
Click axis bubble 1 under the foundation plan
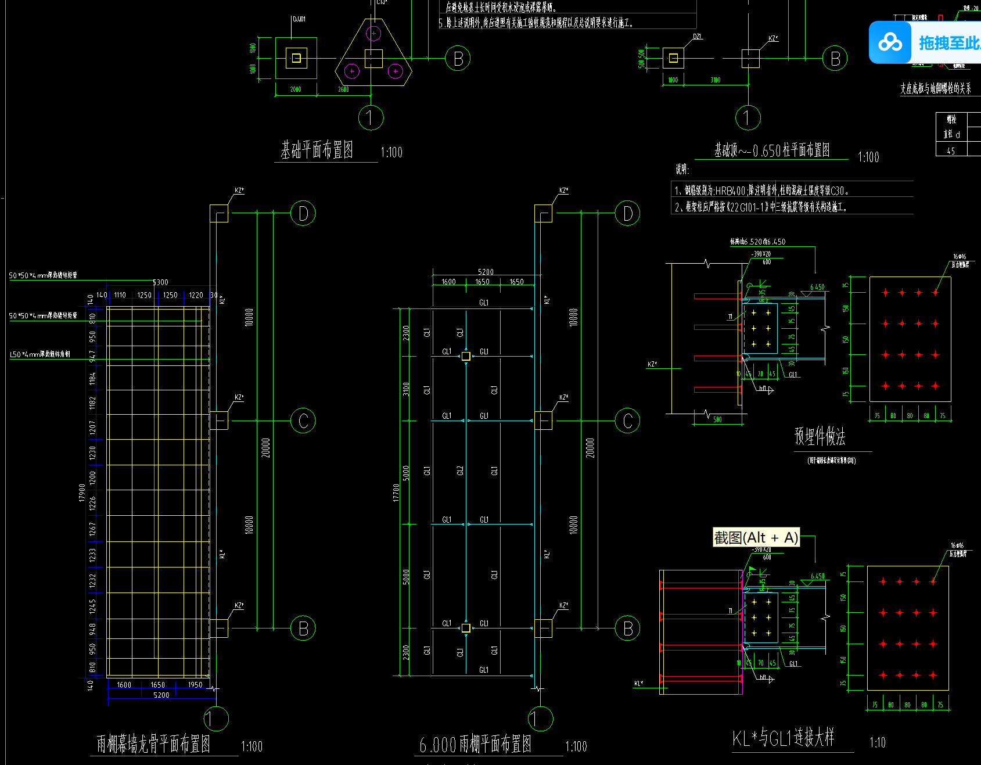coord(371,117)
